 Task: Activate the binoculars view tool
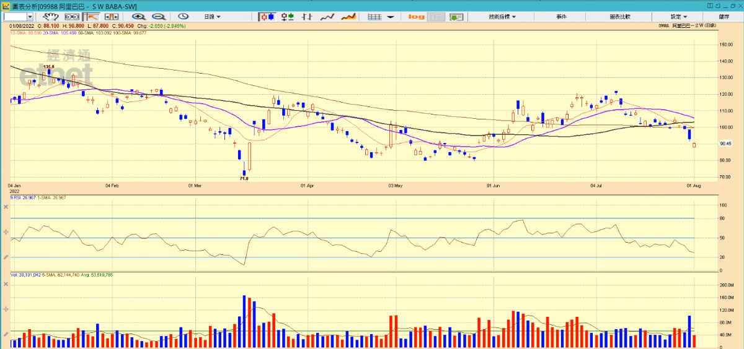pos(73,17)
